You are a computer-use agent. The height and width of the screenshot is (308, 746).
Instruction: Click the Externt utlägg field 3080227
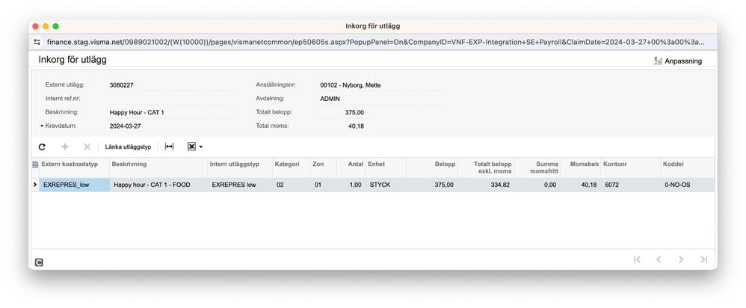[170, 85]
